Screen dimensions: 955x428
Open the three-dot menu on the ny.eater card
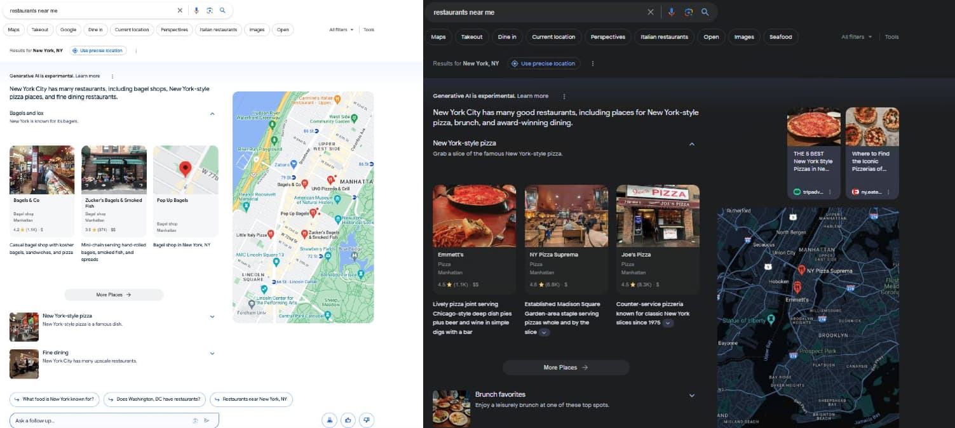tap(888, 192)
